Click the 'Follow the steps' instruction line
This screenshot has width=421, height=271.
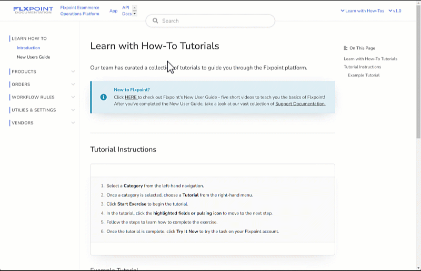point(162,222)
